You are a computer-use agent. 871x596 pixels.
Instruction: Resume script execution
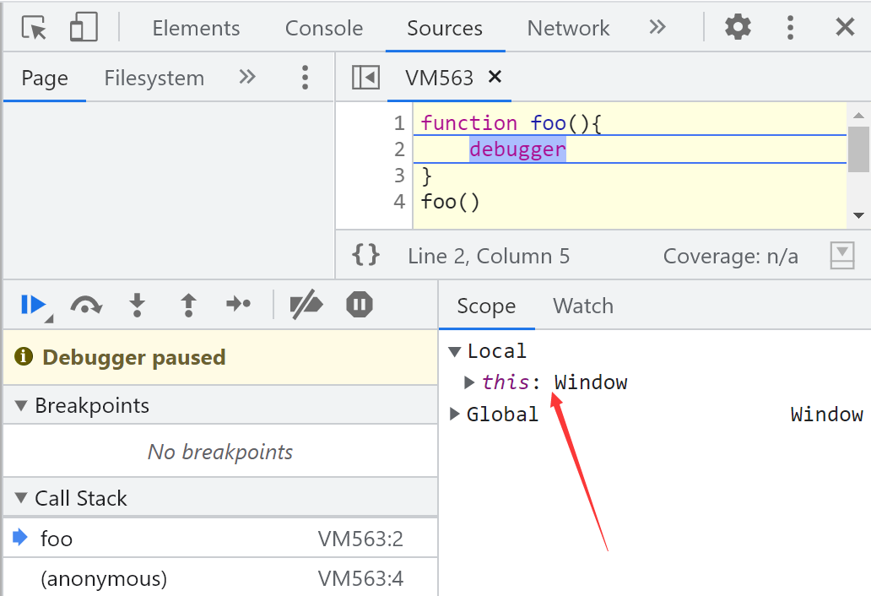coord(33,305)
